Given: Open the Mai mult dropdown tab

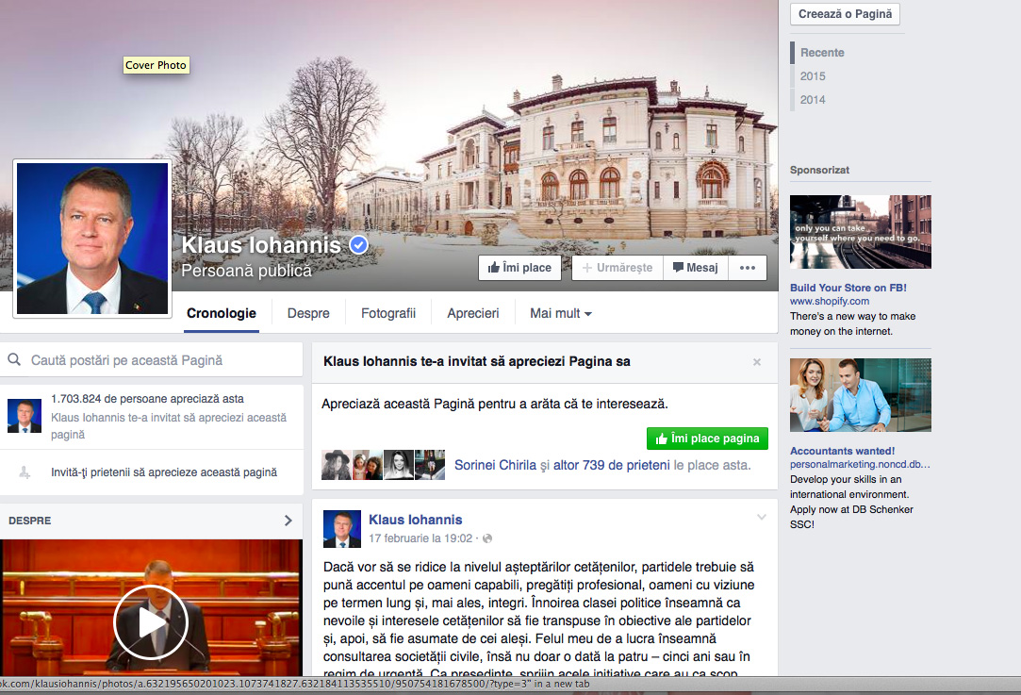Looking at the screenshot, I should (560, 314).
